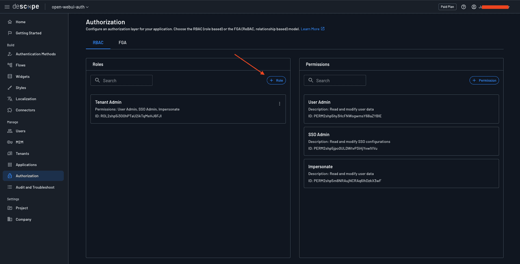Viewport: 520px width, 264px height.
Task: Add a new Role
Action: click(x=276, y=81)
